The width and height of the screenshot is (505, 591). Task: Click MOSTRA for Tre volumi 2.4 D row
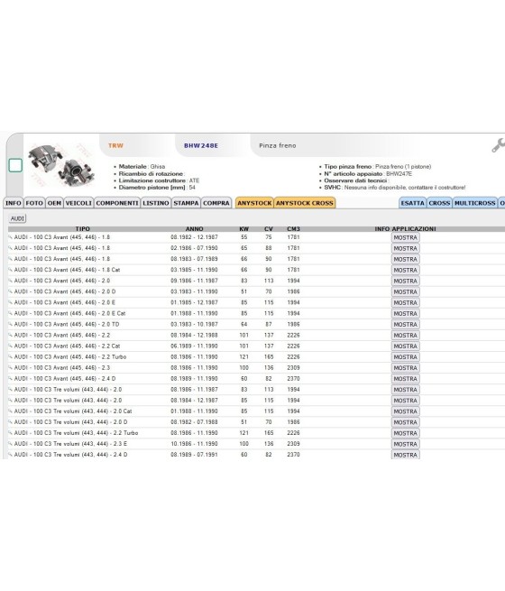click(x=405, y=455)
